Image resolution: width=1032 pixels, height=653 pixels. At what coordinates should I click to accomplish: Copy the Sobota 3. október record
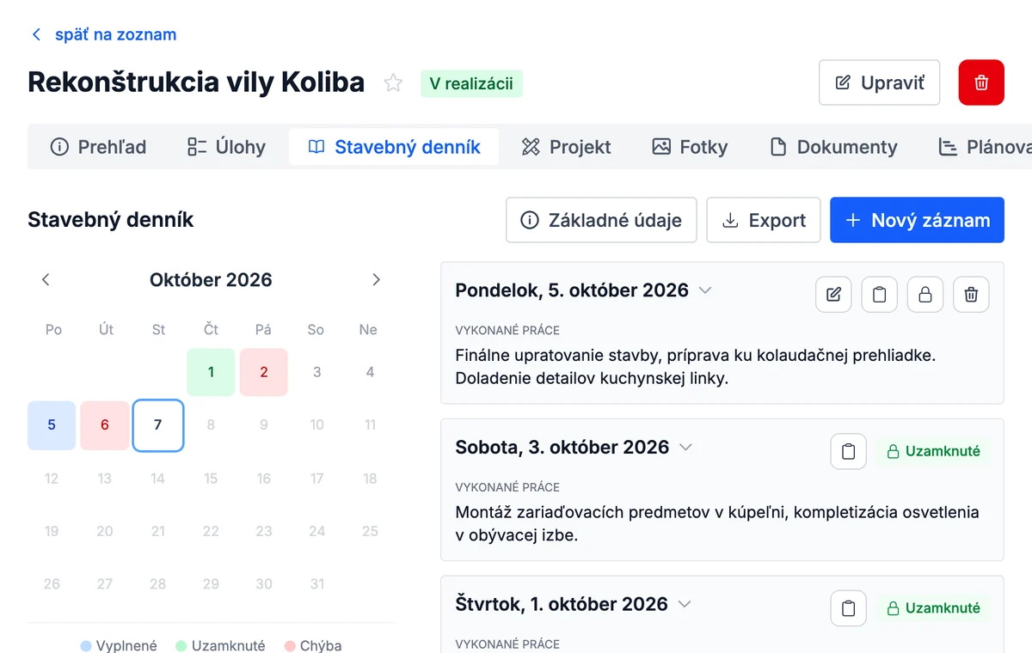click(x=849, y=452)
